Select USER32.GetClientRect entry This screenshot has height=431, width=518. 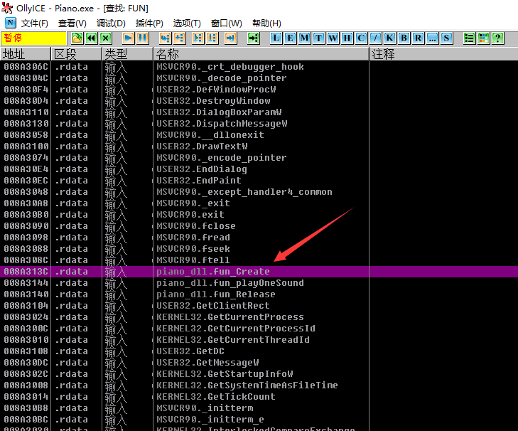click(x=213, y=306)
